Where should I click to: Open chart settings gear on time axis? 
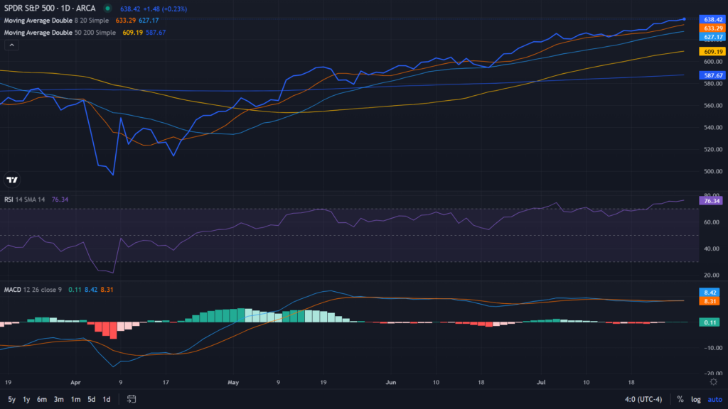[714, 382]
